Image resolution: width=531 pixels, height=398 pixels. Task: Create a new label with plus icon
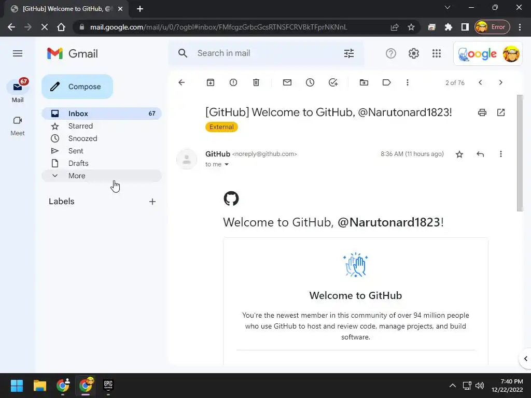(152, 202)
